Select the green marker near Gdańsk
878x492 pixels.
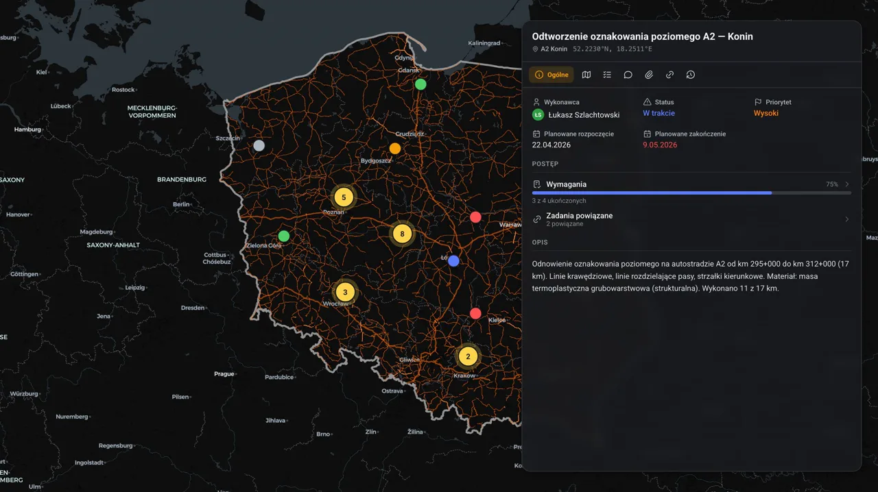(x=420, y=84)
